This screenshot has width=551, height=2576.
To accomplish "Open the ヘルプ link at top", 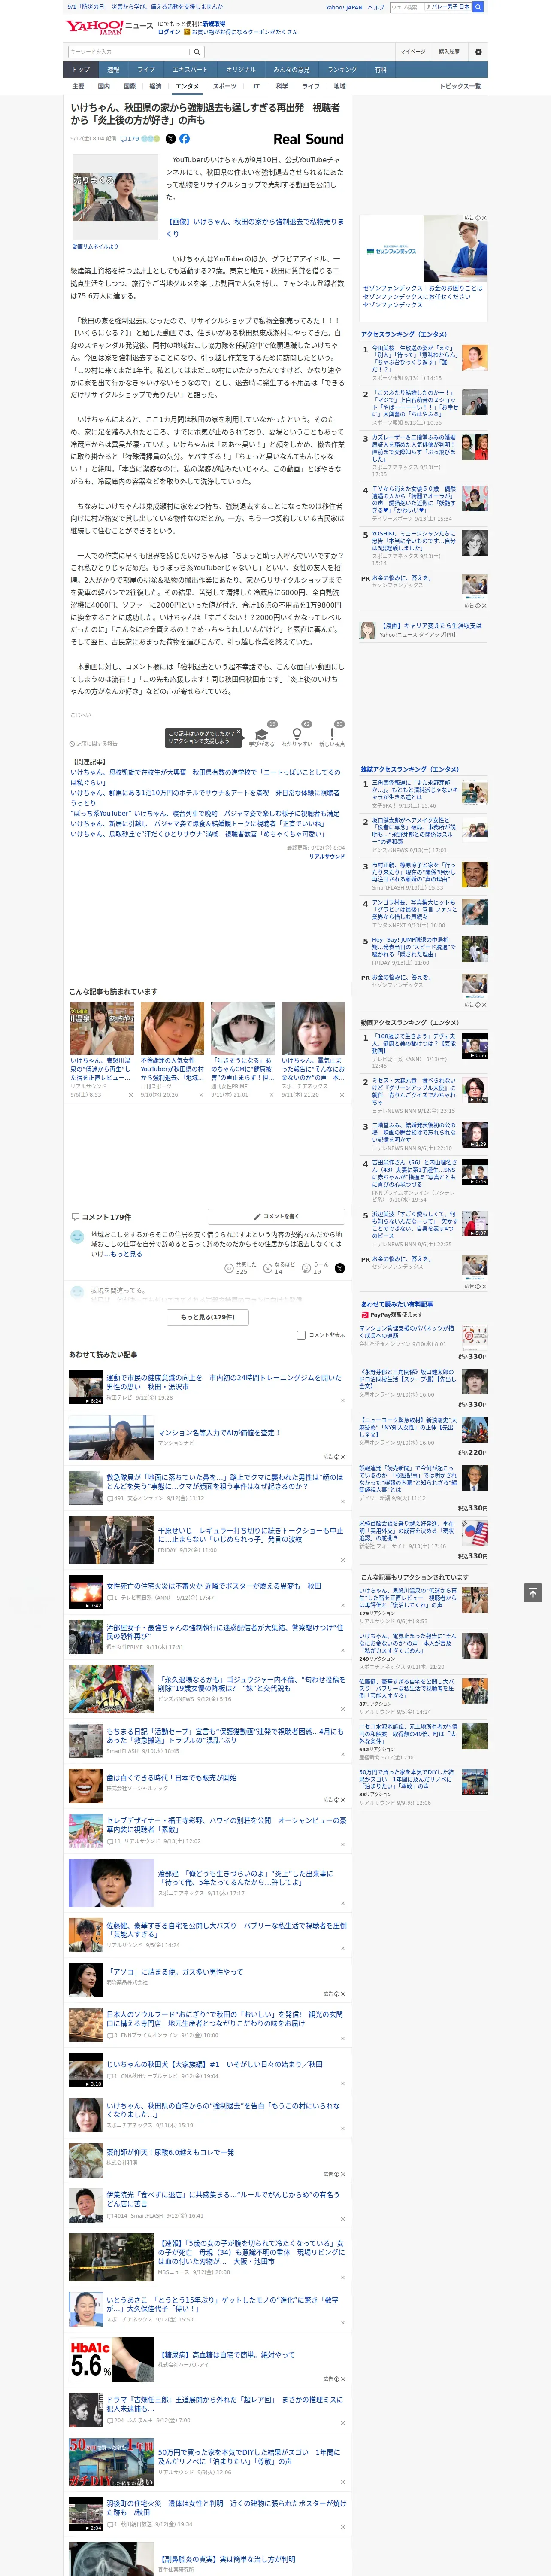I will (x=376, y=7).
